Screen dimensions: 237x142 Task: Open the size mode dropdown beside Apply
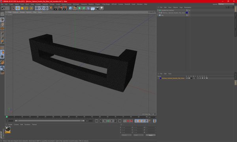[138, 135]
